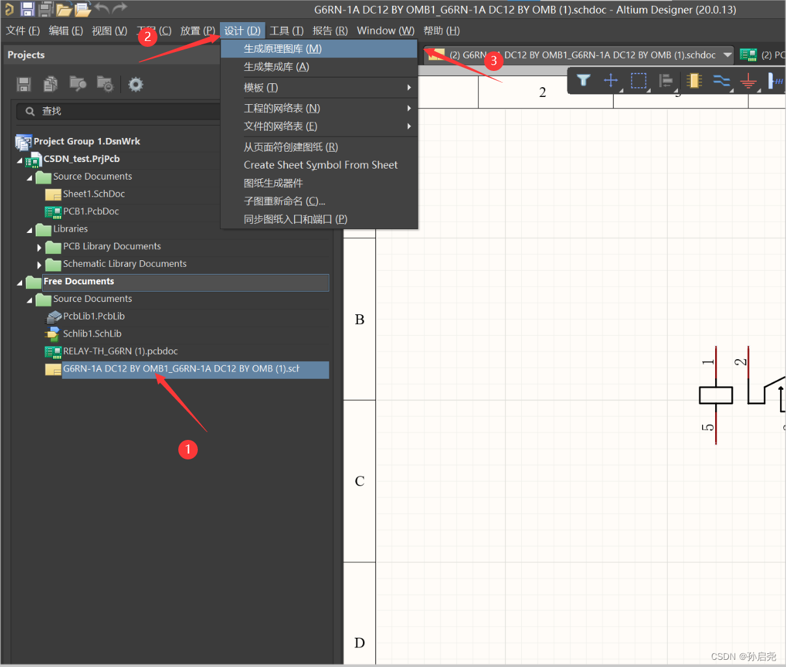786x667 pixels.
Task: Click the folder search icon in Projects panel
Action: [77, 84]
